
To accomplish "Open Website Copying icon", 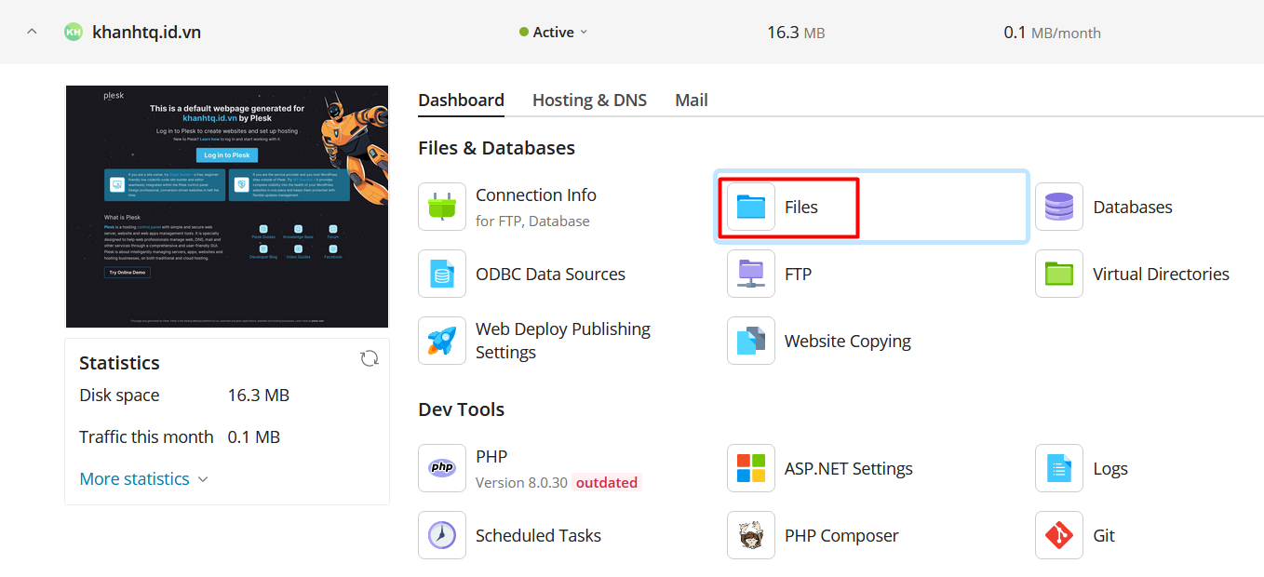I will 751,341.
